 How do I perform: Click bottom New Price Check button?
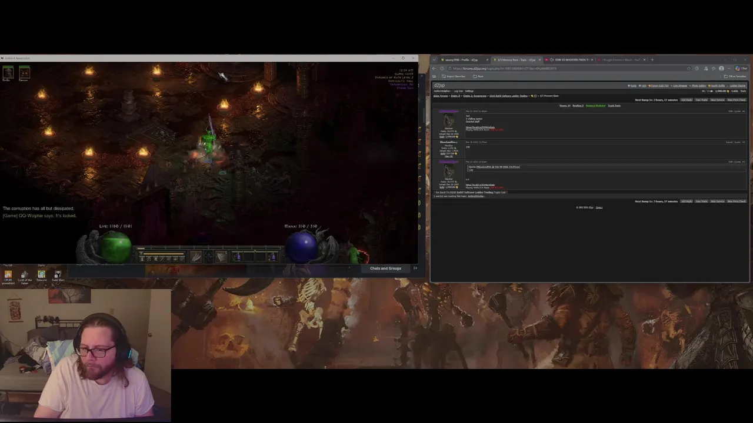(x=737, y=201)
